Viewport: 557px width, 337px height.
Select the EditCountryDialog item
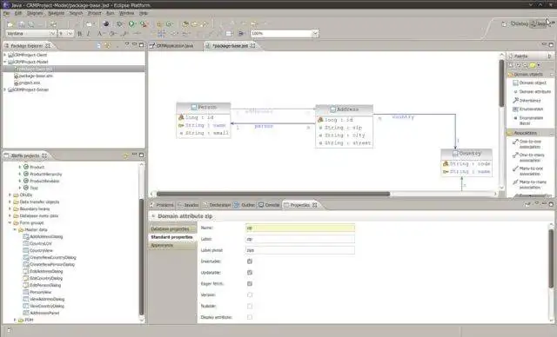click(x=43, y=278)
